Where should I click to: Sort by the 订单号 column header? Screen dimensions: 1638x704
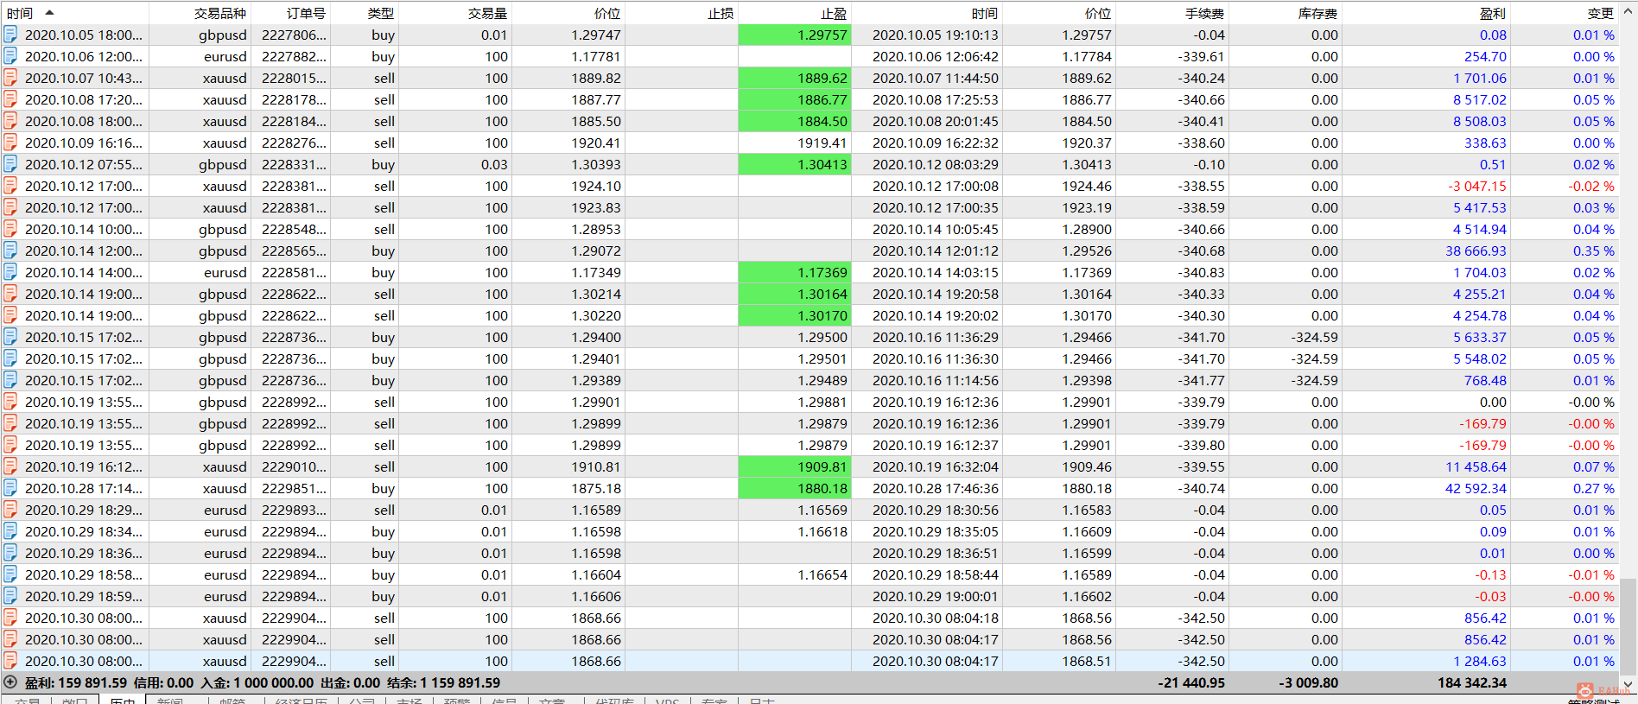pos(306,13)
